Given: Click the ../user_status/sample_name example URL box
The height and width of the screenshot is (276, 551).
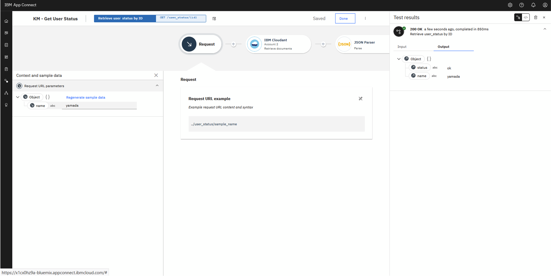Looking at the screenshot, I should pyautogui.click(x=277, y=124).
